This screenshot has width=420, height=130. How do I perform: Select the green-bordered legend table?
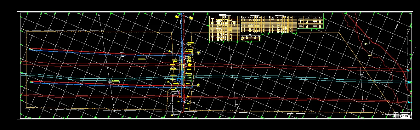[310, 22]
